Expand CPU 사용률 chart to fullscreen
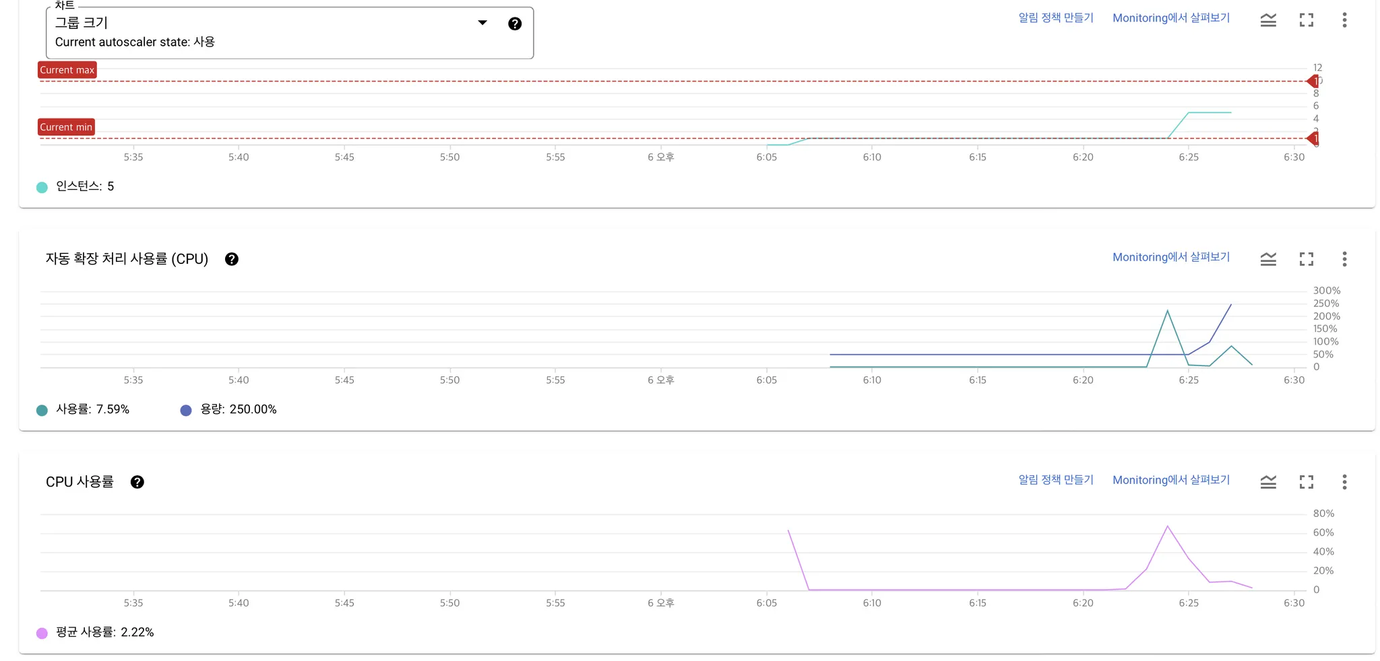The width and height of the screenshot is (1380, 661). [x=1307, y=482]
